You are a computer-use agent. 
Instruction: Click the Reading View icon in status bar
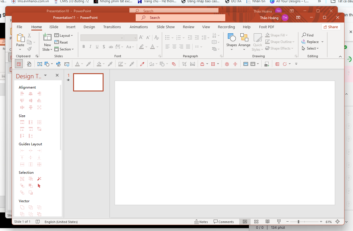pyautogui.click(x=267, y=222)
